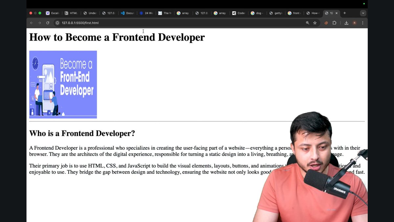Click the zoom magnifier icon in the address bar
This screenshot has width=394, height=222.
308,23
